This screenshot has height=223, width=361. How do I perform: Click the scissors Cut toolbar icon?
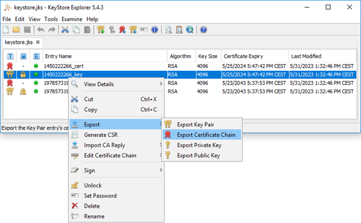click(x=65, y=30)
